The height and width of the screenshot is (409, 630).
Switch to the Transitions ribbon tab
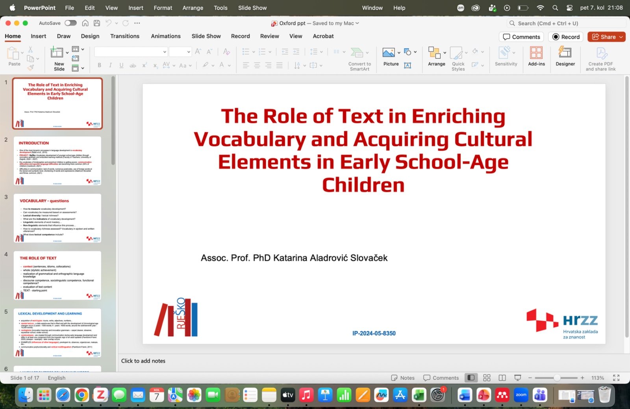coord(125,36)
